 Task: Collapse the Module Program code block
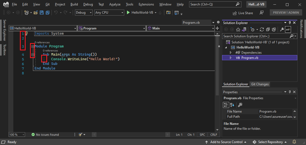[x=33, y=46]
